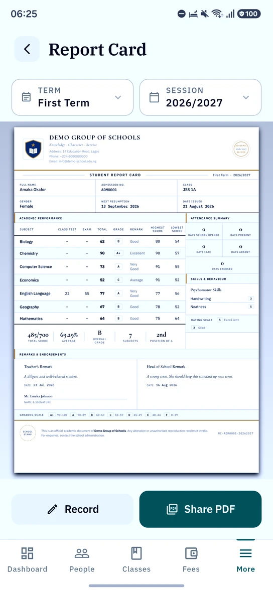Tap the 2nd position value
The image size is (273, 591).
coord(162,335)
